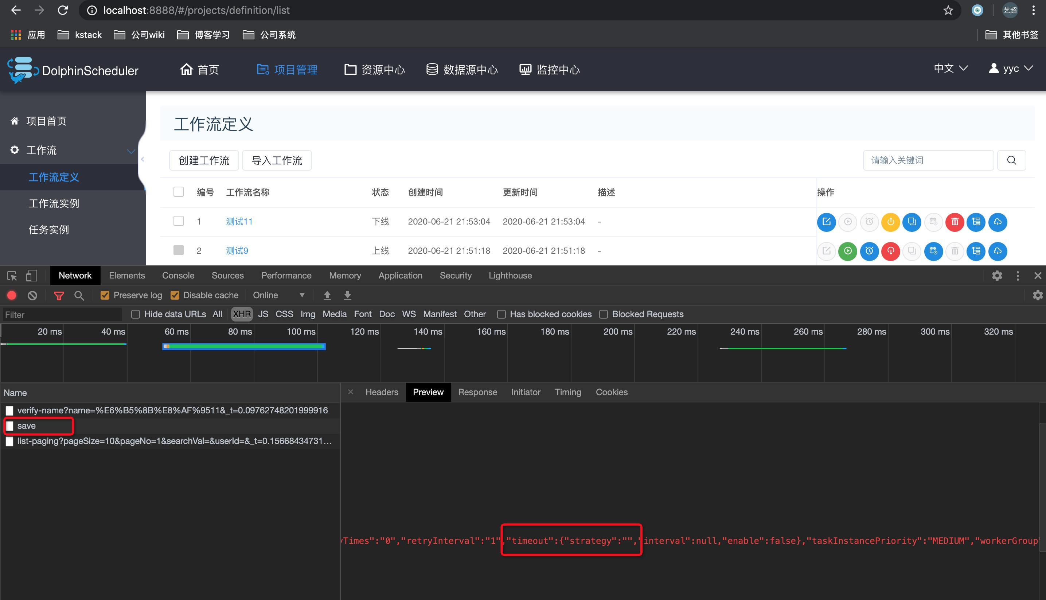Viewport: 1046px width, 600px height.
Task: Switch to the Response tab
Action: 477,392
